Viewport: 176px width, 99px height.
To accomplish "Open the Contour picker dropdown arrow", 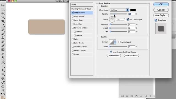I will point(115,42).
